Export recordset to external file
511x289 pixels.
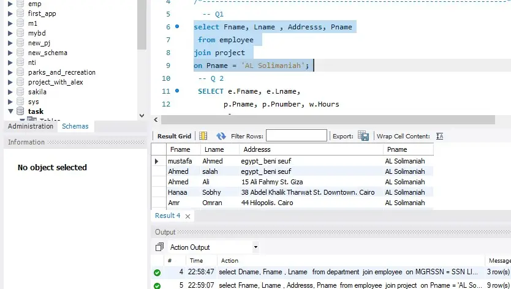tap(363, 136)
